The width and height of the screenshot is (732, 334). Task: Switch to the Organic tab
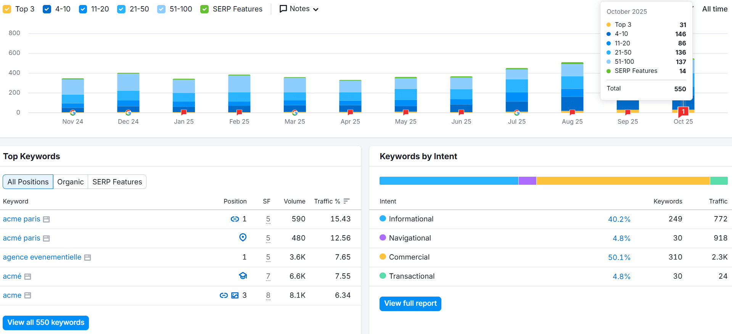(x=70, y=182)
